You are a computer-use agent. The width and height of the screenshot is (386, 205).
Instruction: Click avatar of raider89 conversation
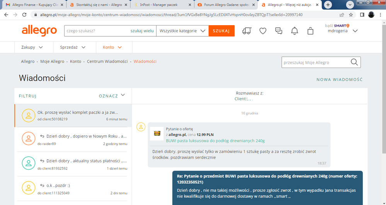(29, 138)
